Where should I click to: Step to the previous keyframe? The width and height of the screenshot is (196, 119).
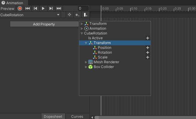[35, 8]
